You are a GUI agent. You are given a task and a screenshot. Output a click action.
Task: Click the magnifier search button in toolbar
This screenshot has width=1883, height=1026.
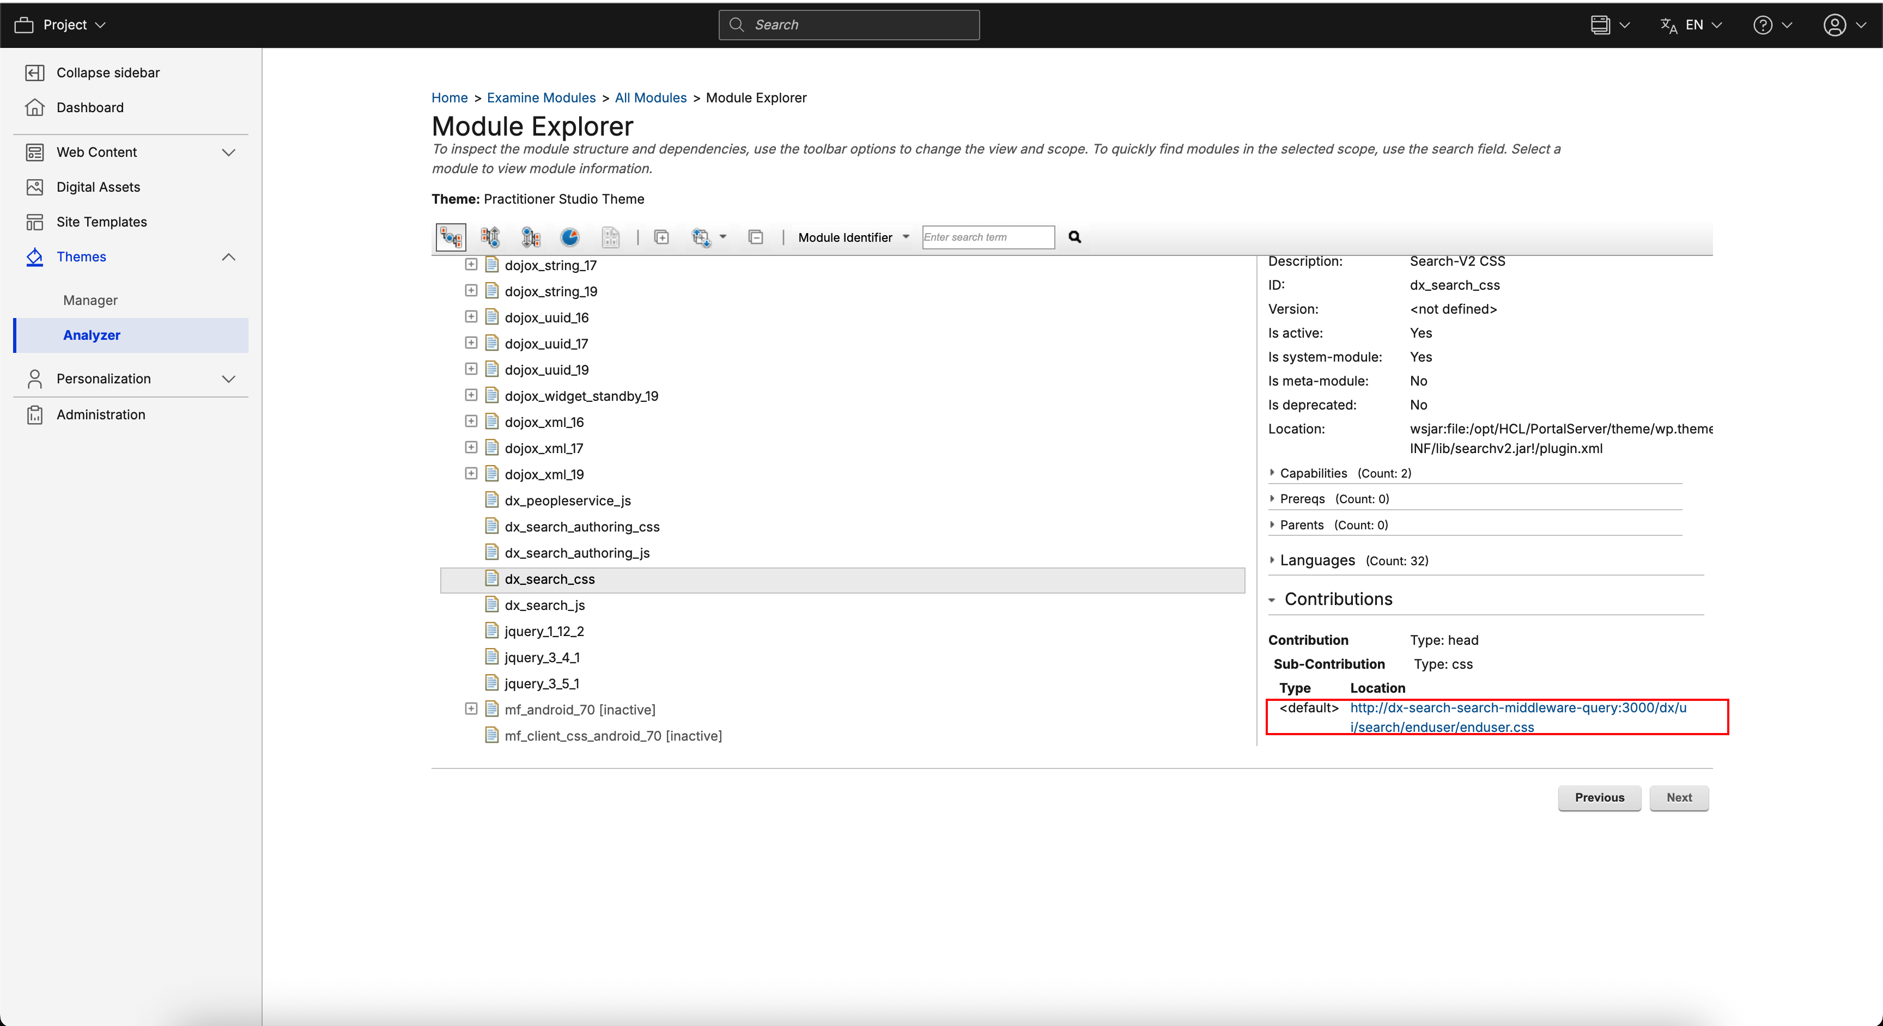[1074, 237]
